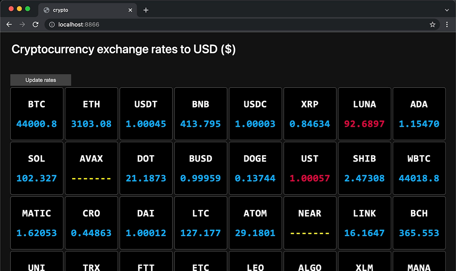456x271 pixels.
Task: Go forward in browser history
Action: point(22,24)
